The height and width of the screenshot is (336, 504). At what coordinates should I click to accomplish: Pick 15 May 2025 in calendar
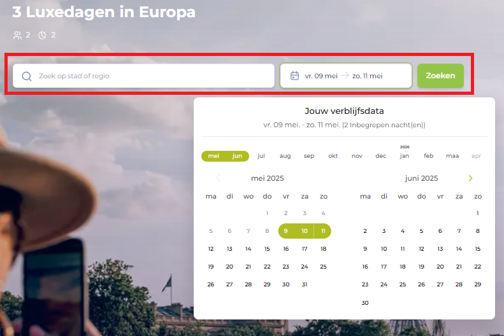pos(267,249)
